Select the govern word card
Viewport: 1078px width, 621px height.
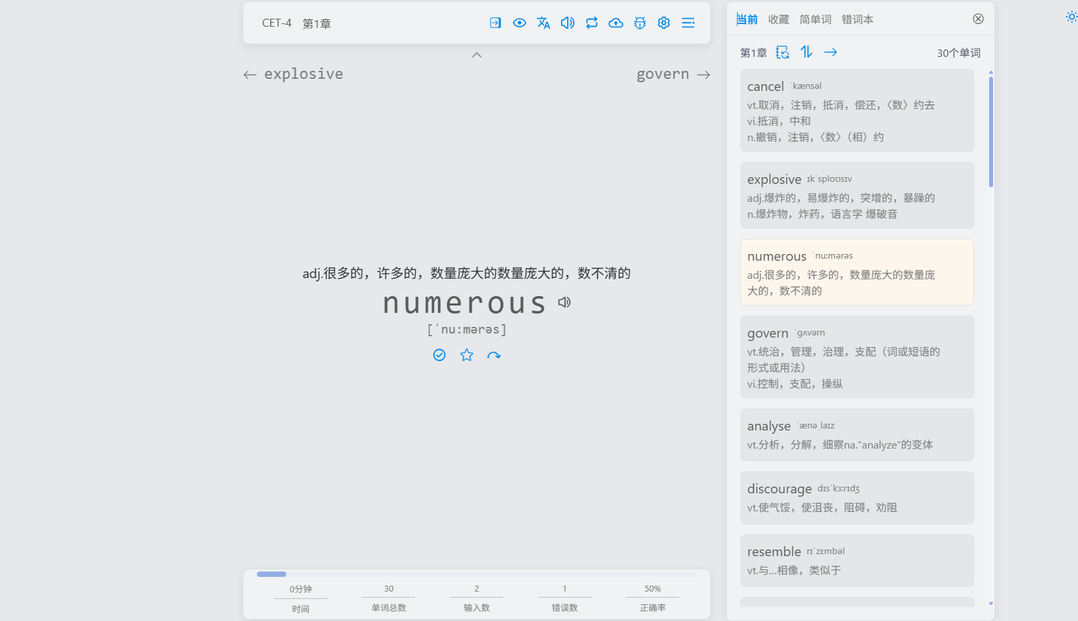pyautogui.click(x=857, y=357)
